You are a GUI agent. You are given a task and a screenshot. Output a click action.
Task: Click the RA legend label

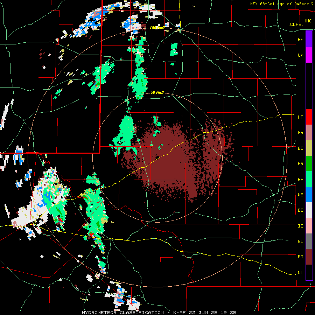300,180
